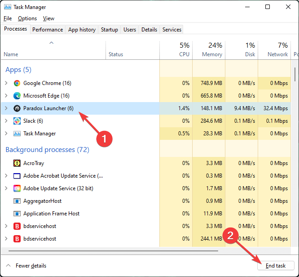The height and width of the screenshot is (277, 299).
Task: Expand the Paradox Launcher (6) group
Action: coord(6,108)
